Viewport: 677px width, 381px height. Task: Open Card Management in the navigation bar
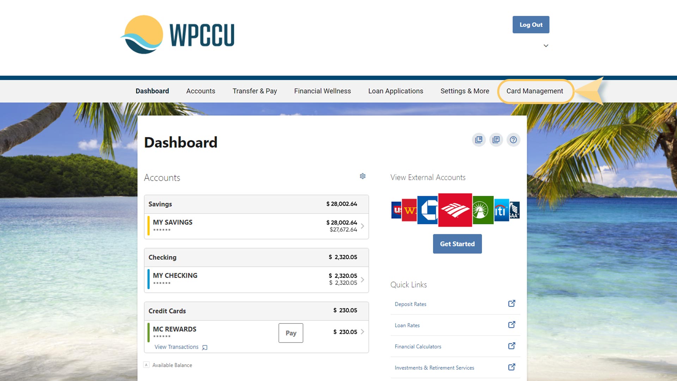[535, 91]
